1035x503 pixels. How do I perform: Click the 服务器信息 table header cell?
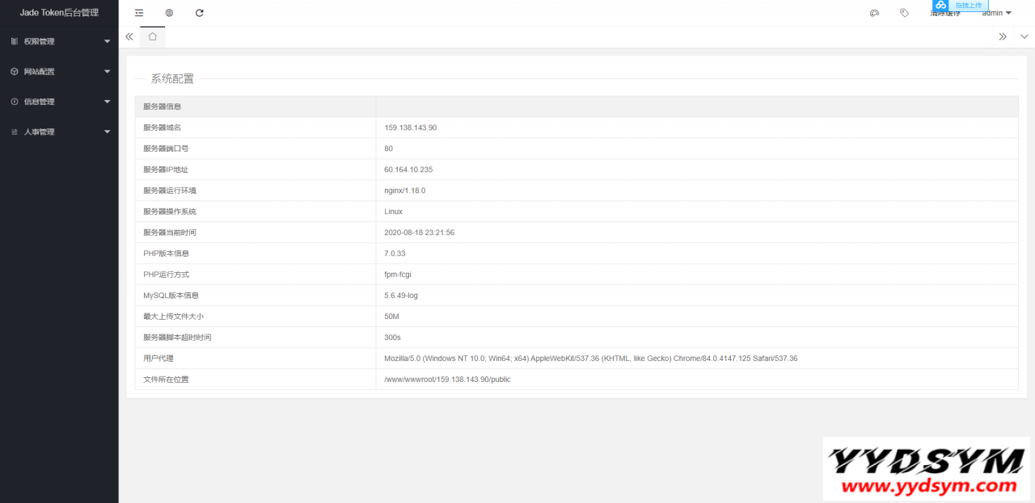click(x=163, y=107)
